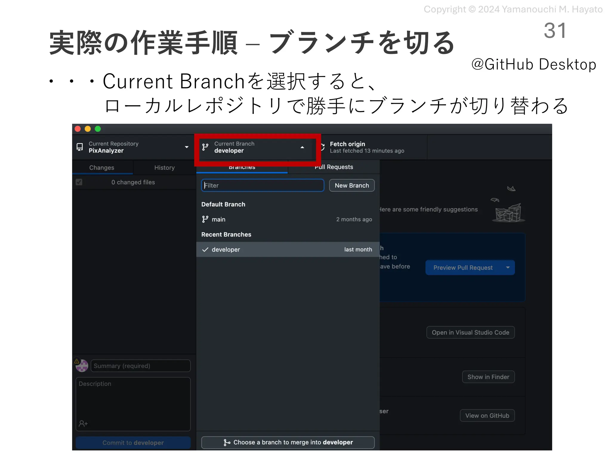Click the New Branch button
The image size is (611, 458).
[x=352, y=185]
